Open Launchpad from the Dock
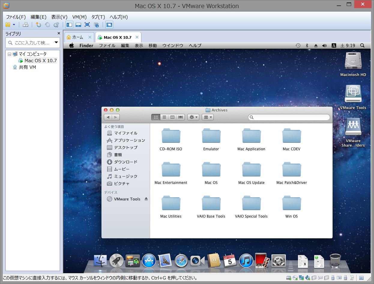 (x=116, y=260)
